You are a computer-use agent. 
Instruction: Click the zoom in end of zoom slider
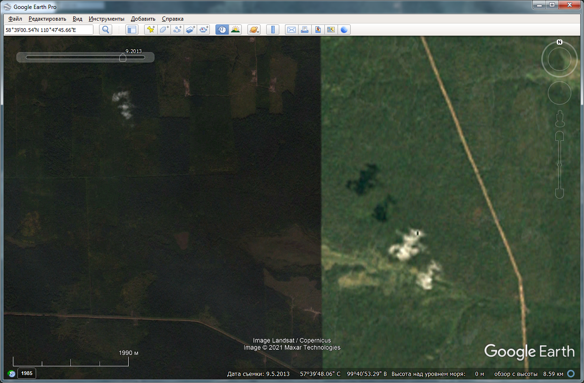point(560,136)
